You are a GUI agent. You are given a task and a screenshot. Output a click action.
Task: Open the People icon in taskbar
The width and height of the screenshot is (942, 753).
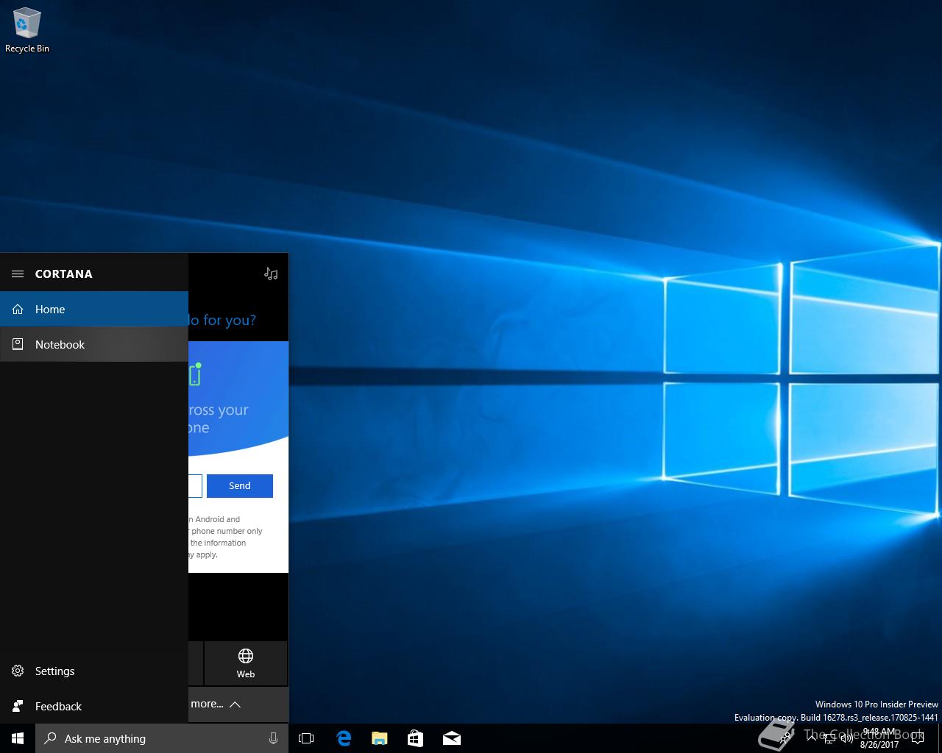785,738
